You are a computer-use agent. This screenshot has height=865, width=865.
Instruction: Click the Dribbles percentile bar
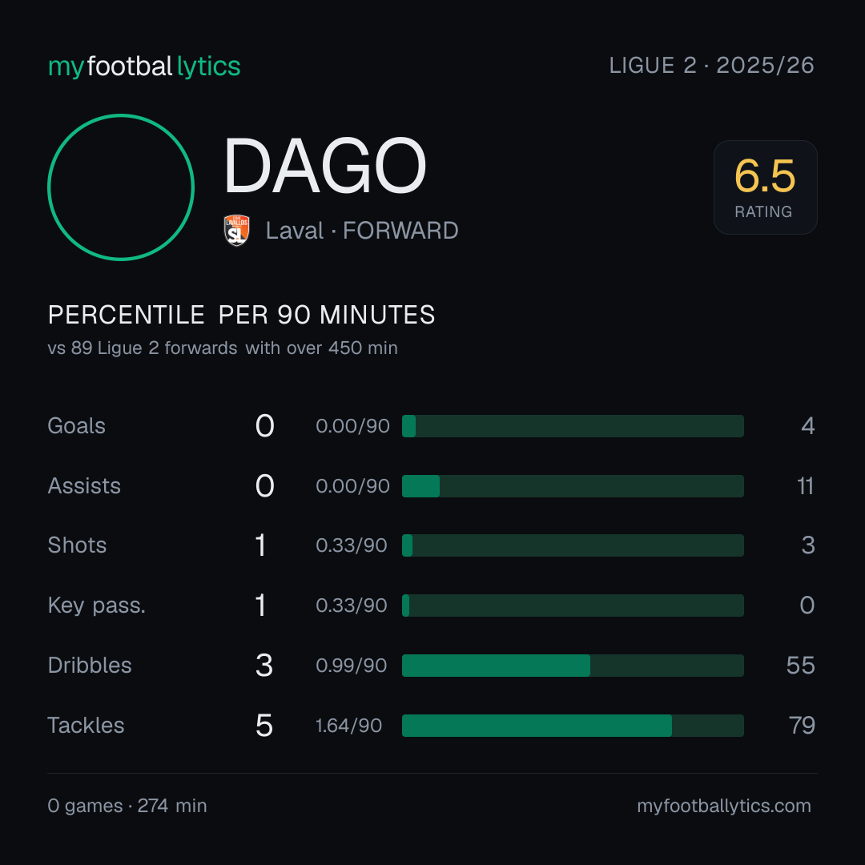point(573,666)
